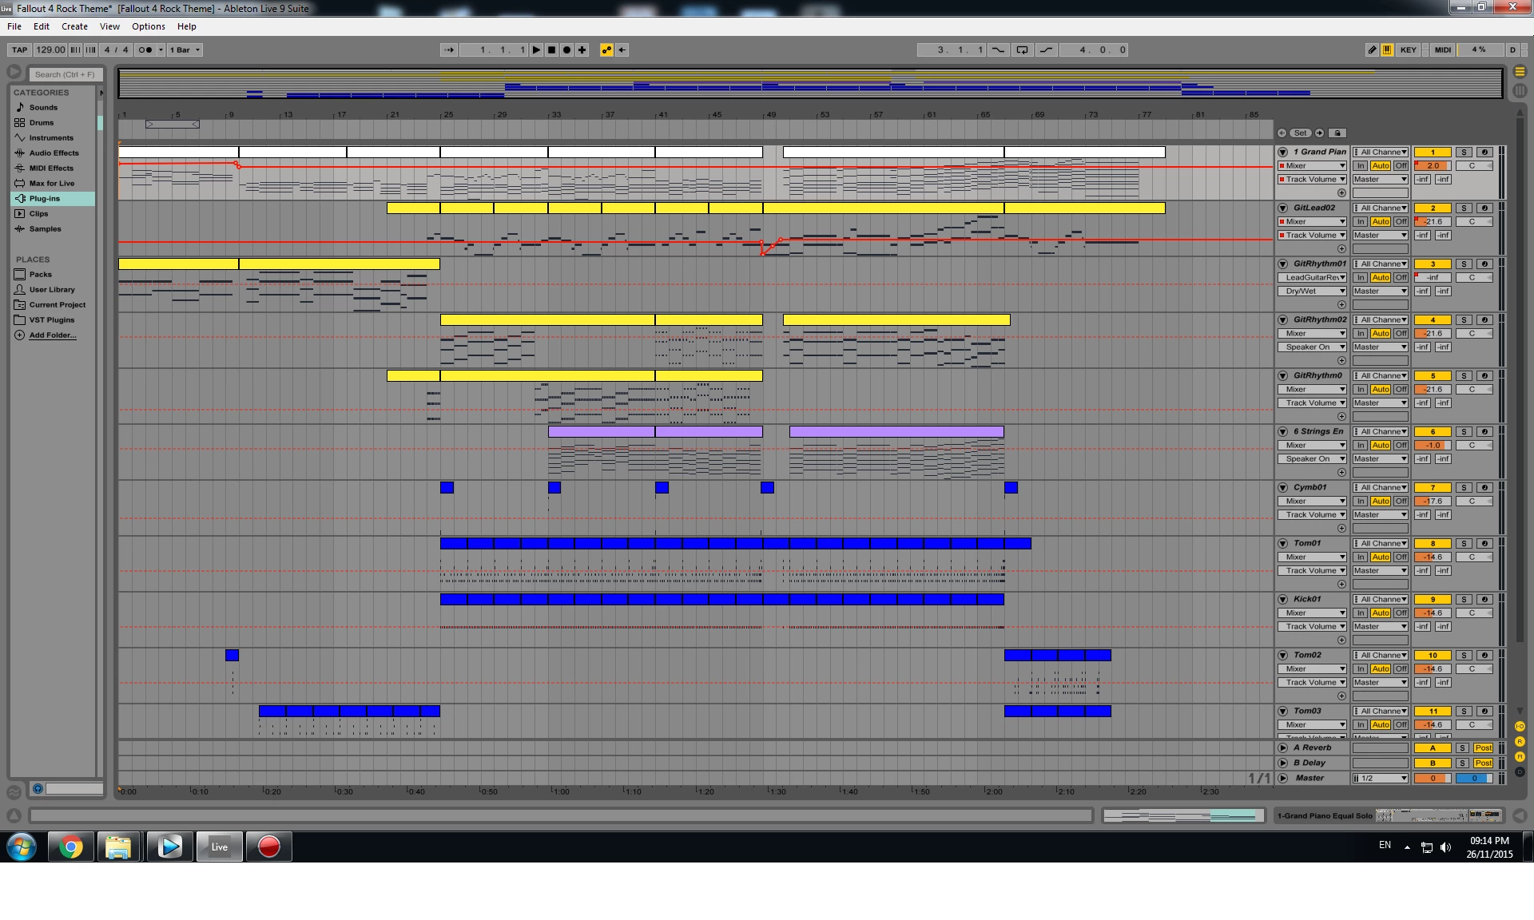The height and width of the screenshot is (920, 1534).
Task: Nudge tempo up button
Action: pos(90,50)
